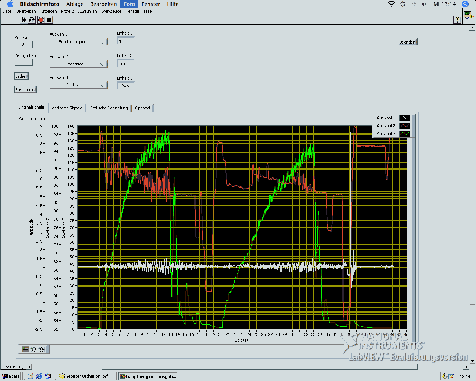Screen dimensions: 476x381
Task: Switch to hauptprog mit ausgab... taskbar window
Action: coord(148,376)
